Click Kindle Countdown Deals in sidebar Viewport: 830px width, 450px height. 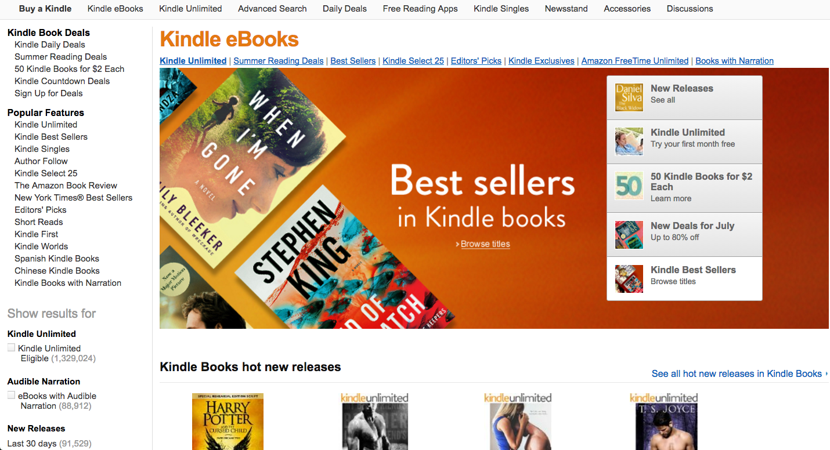[62, 81]
